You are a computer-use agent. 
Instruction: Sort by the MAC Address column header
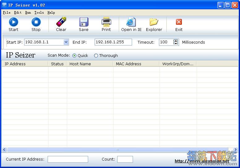tap(136, 64)
